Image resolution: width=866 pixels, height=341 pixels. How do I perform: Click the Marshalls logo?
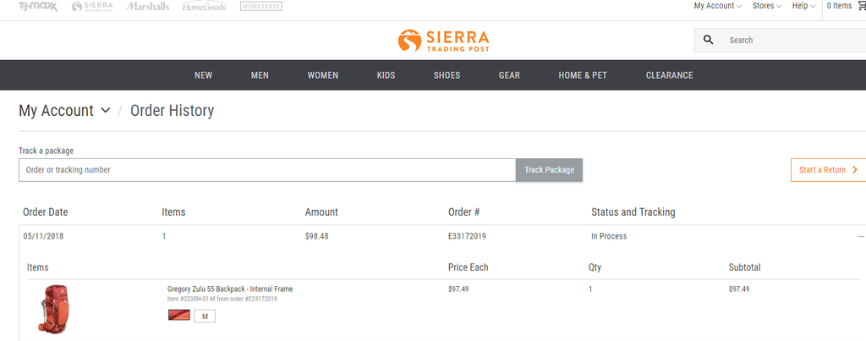[148, 7]
